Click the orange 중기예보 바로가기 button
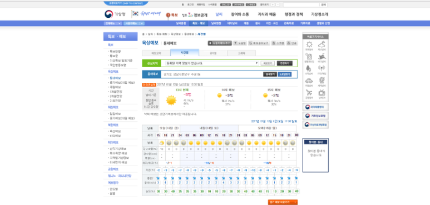This screenshot has width=430, height=205. (283, 202)
